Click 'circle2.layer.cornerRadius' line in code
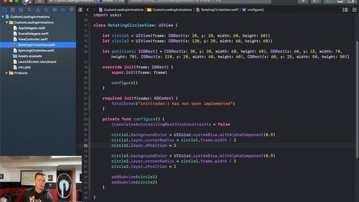The image size is (359, 202). (x=174, y=161)
